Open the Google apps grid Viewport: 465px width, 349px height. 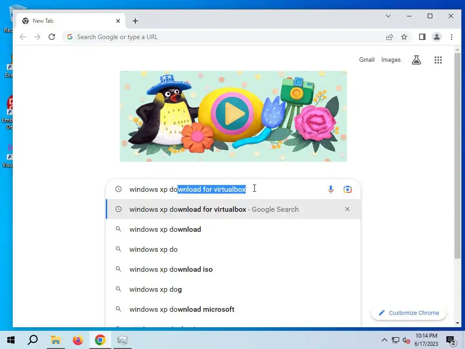pos(438,60)
